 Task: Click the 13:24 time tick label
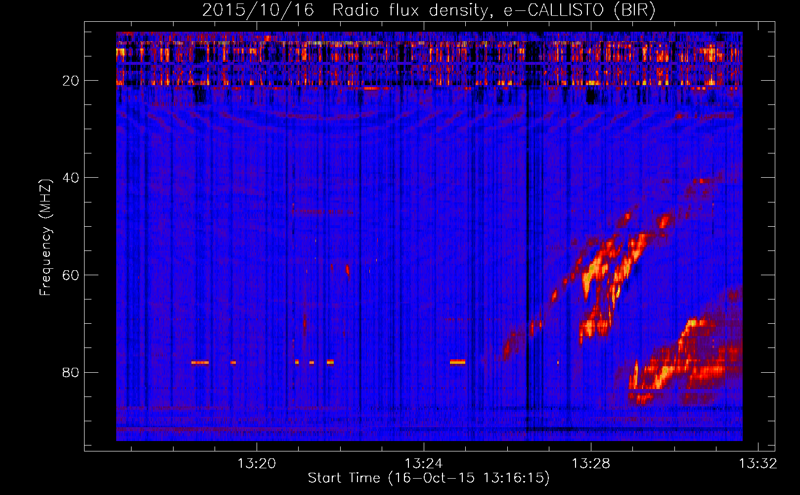pyautogui.click(x=424, y=464)
